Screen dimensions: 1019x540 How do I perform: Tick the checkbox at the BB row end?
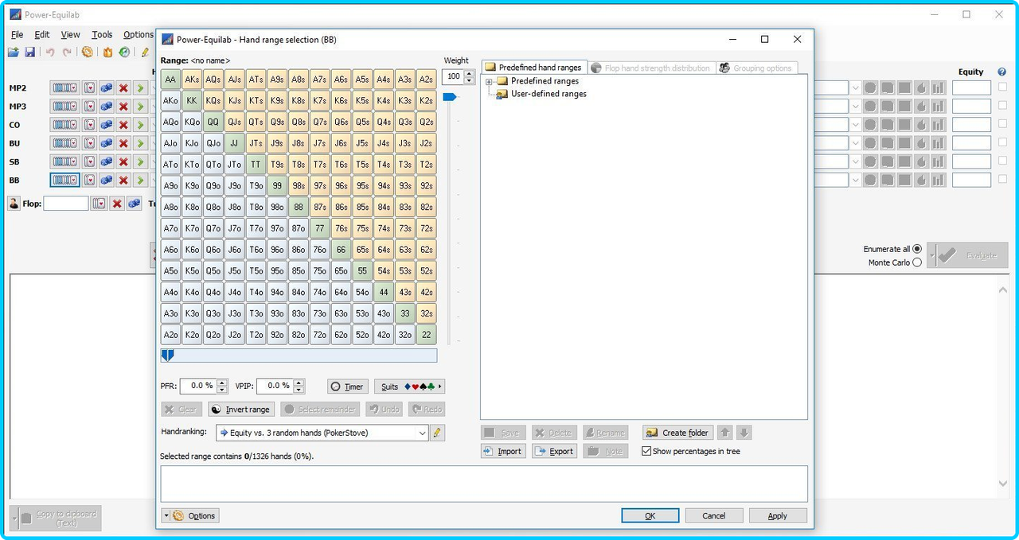click(1002, 180)
